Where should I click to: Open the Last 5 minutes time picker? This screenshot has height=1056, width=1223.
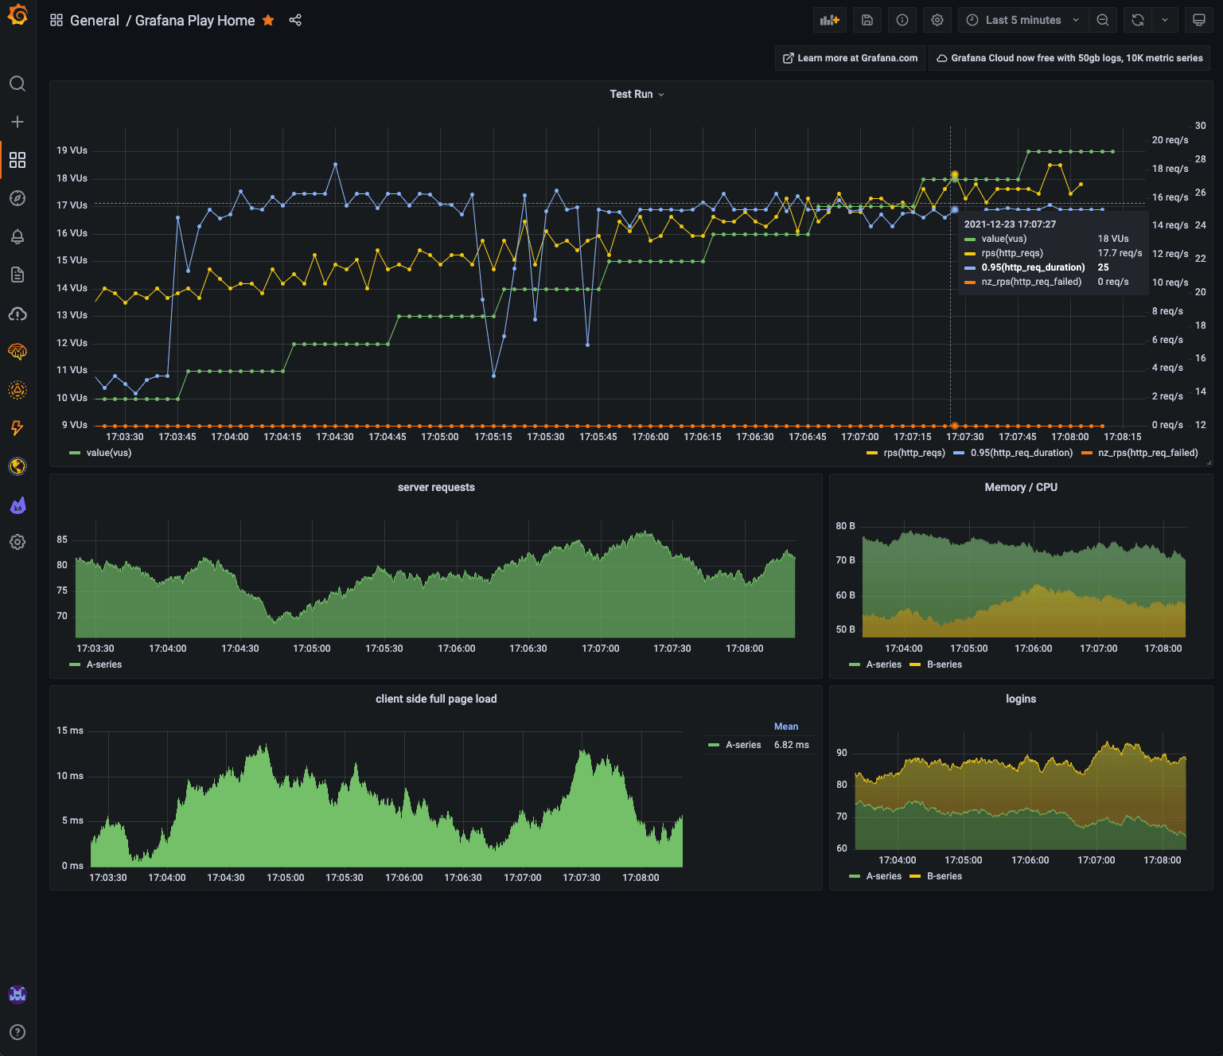(x=1022, y=20)
